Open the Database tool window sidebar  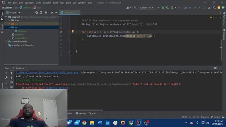(224, 35)
